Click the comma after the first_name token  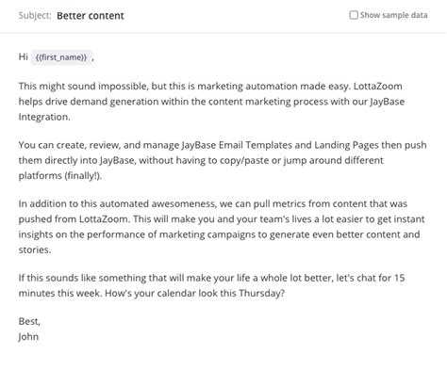coord(93,59)
